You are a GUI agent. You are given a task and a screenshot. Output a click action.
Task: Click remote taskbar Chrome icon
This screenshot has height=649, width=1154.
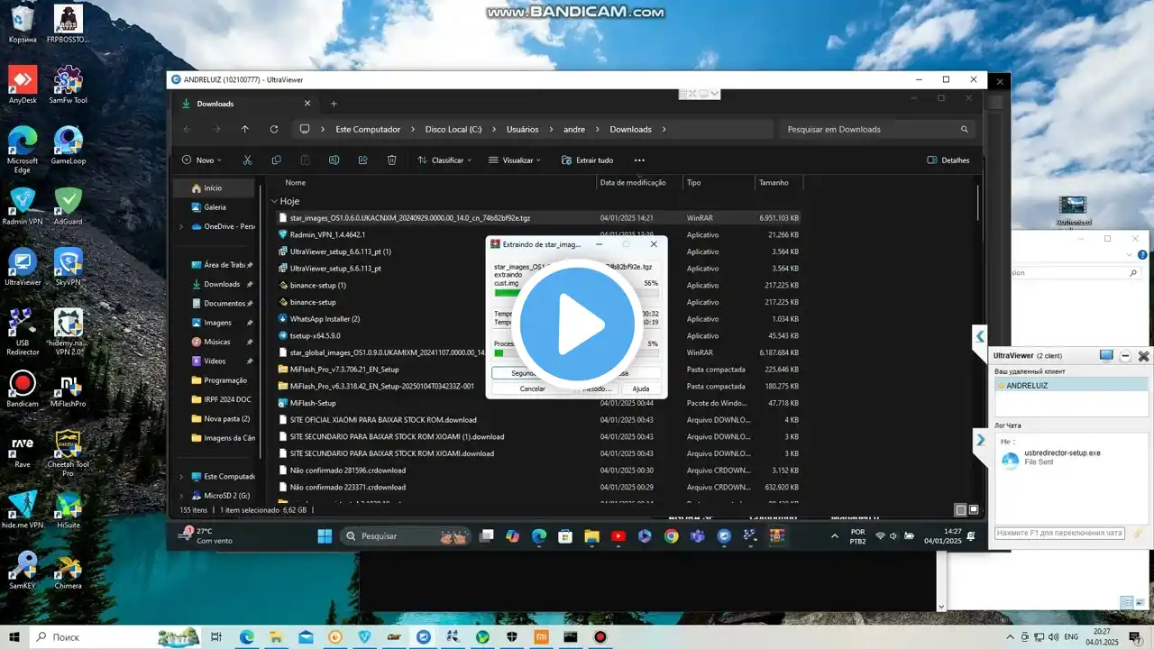pyautogui.click(x=671, y=535)
